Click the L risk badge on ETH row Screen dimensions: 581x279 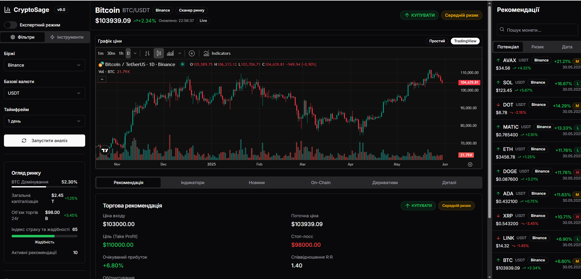click(x=577, y=150)
